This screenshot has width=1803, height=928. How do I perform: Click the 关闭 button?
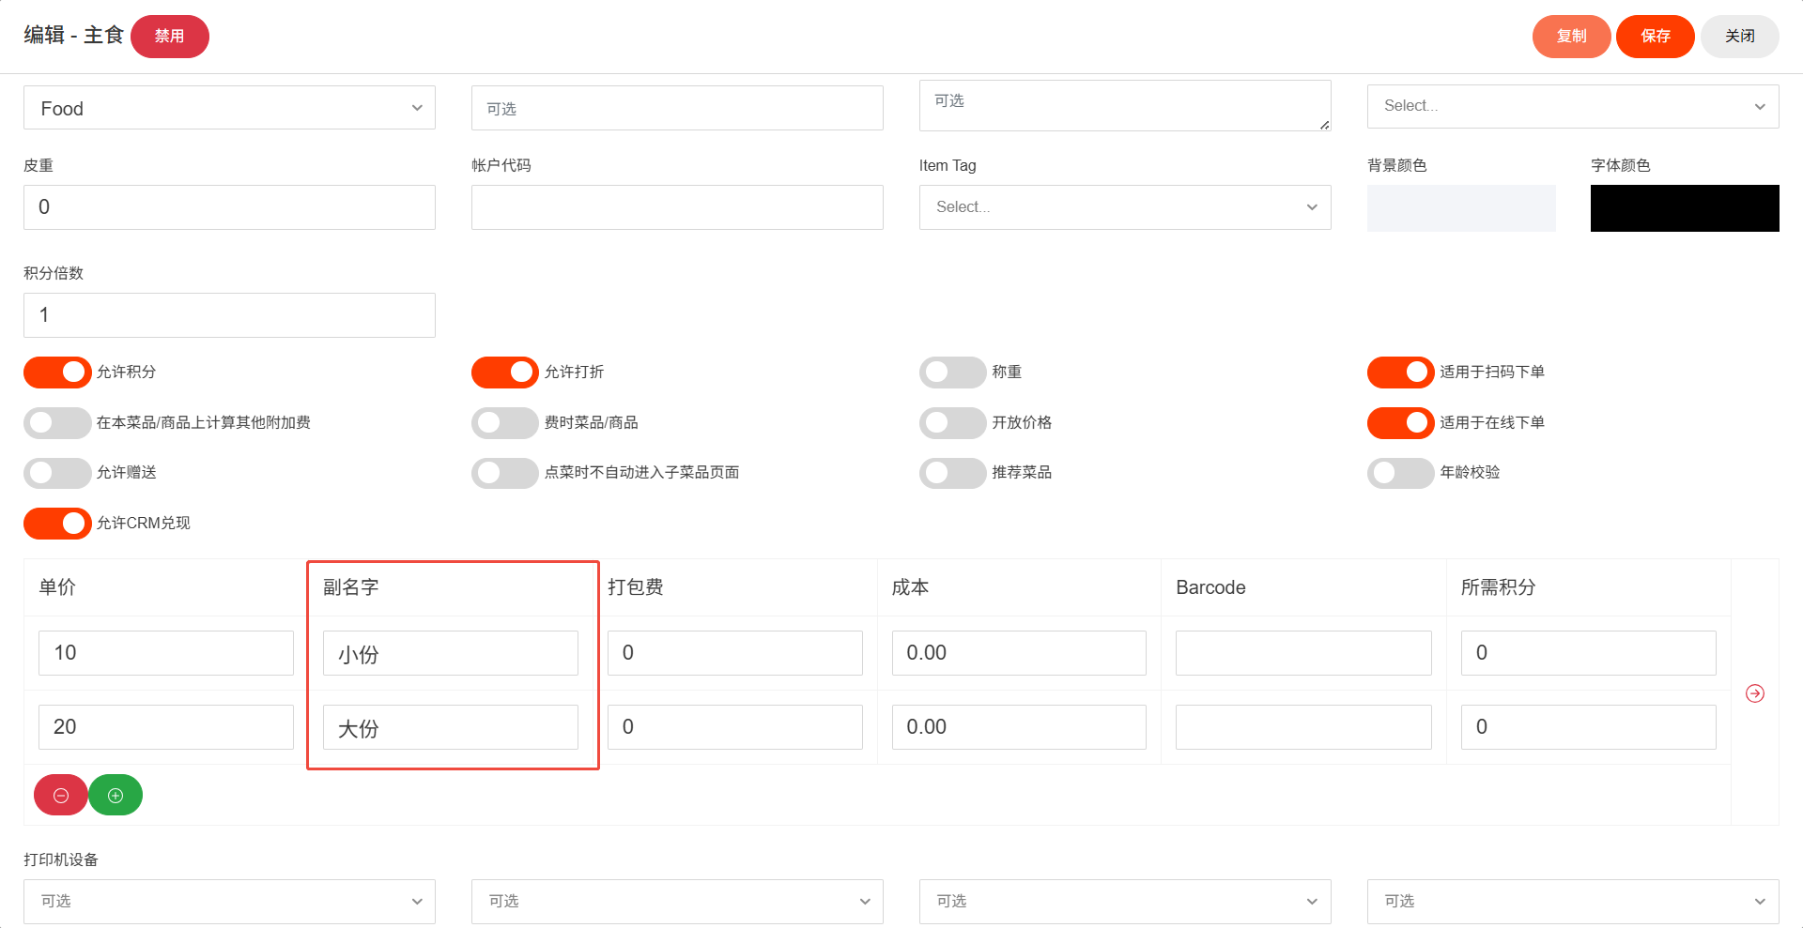1739,37
